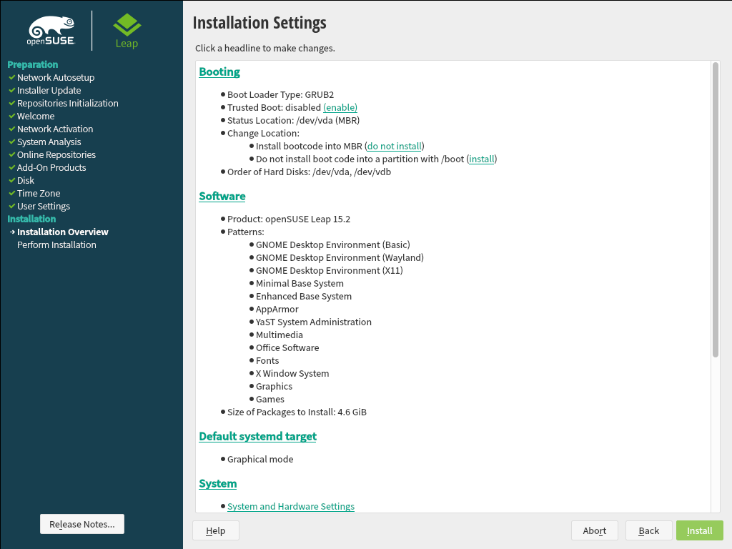Click 'Fonts' pattern entry
The width and height of the screenshot is (732, 549).
point(267,360)
